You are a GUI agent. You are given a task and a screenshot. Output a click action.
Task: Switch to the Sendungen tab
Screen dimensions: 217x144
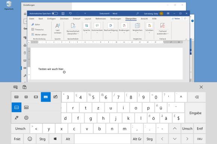click(116, 19)
